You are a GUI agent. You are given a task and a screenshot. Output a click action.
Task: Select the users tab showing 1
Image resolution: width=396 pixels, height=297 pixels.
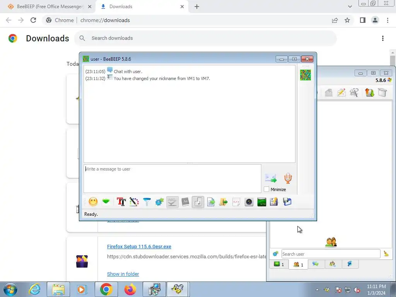click(x=298, y=265)
